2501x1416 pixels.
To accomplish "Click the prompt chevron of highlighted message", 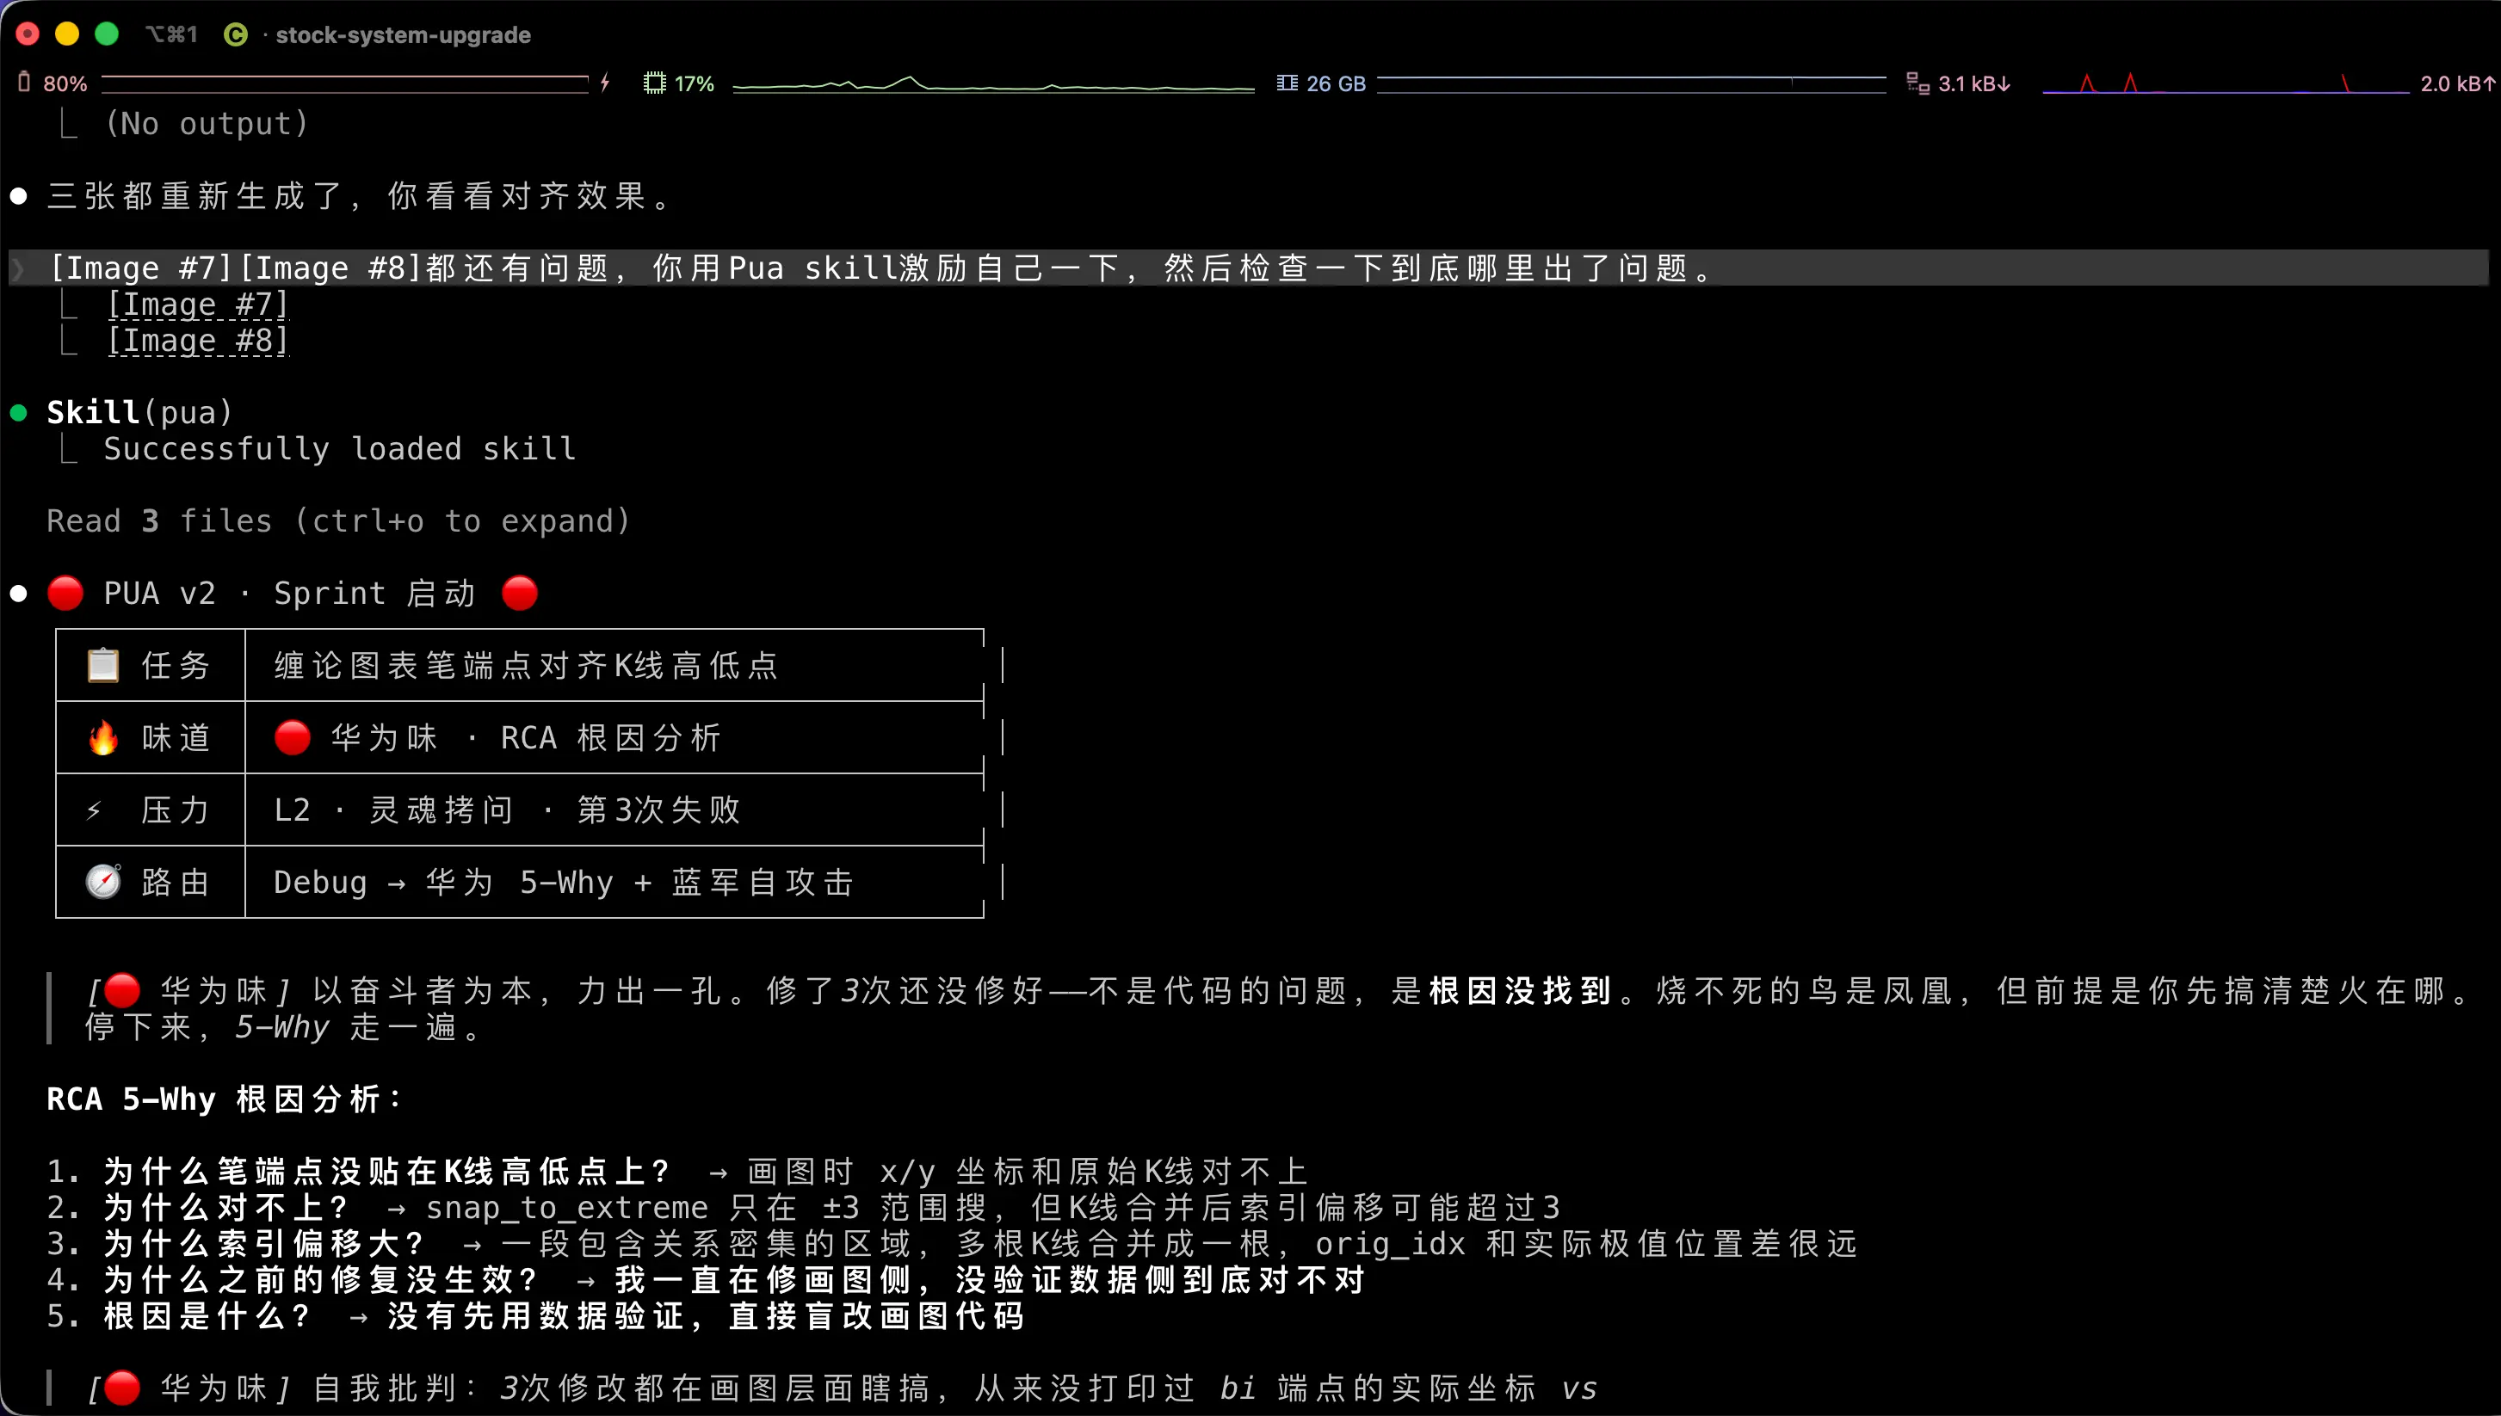I will [17, 268].
